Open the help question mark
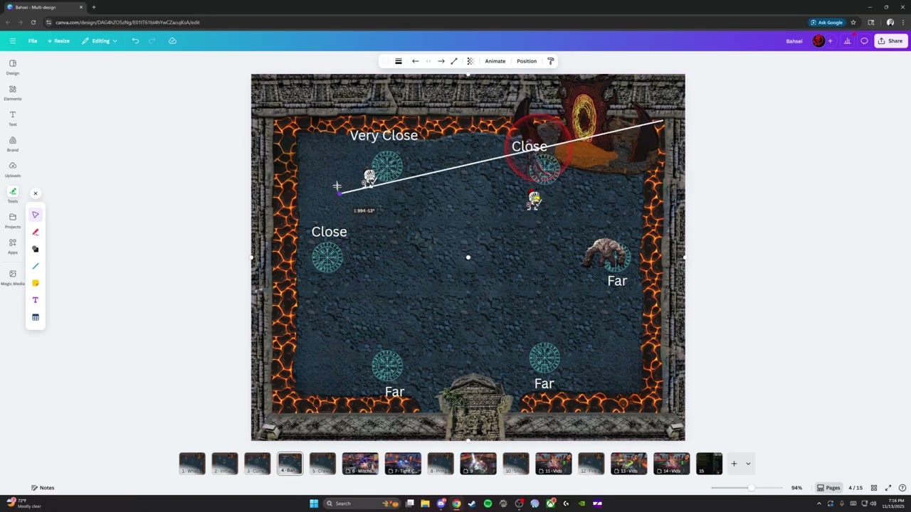Image resolution: width=911 pixels, height=512 pixels. pyautogui.click(x=902, y=488)
